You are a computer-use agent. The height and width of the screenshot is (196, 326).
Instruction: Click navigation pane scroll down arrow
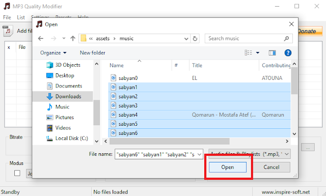pos(97,142)
